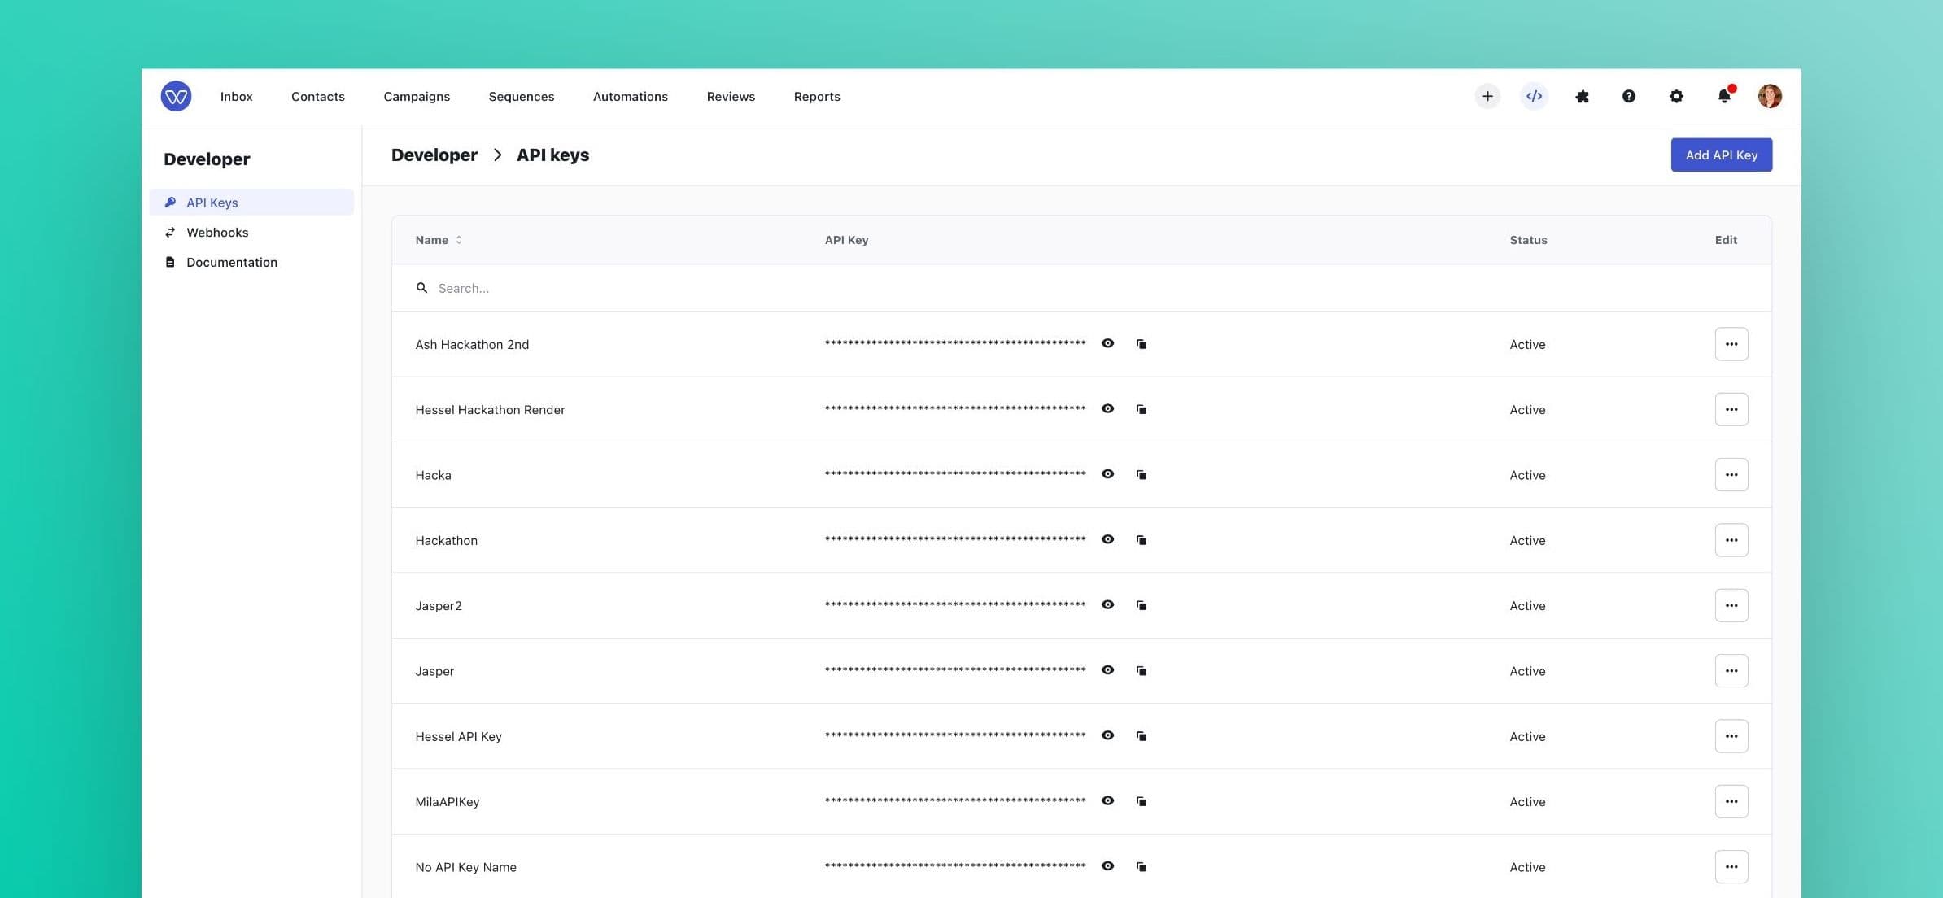The height and width of the screenshot is (898, 1943).
Task: Open the ellipsis menu for Hackathon row
Action: pos(1731,539)
